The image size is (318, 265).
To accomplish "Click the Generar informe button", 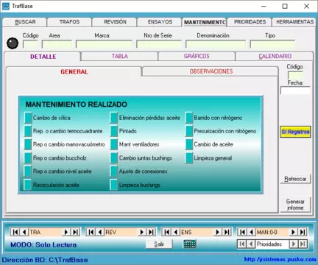I will (x=295, y=205).
